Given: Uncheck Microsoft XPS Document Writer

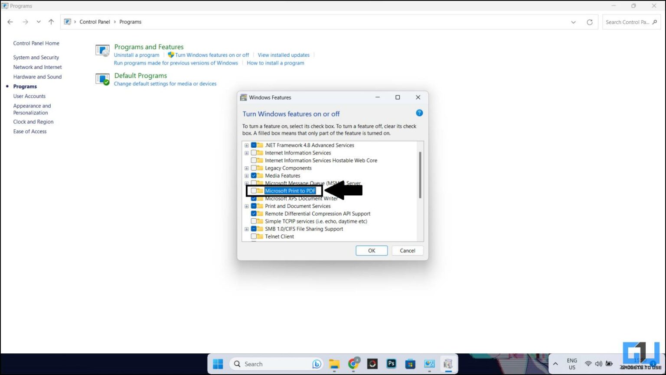Looking at the screenshot, I should [x=254, y=198].
